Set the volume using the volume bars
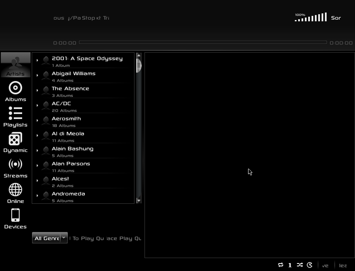The width and height of the screenshot is (355, 271). [x=311, y=17]
